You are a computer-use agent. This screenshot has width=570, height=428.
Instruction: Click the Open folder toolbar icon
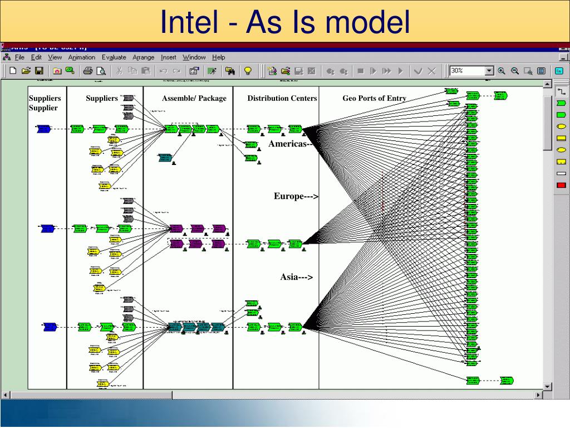[26, 71]
